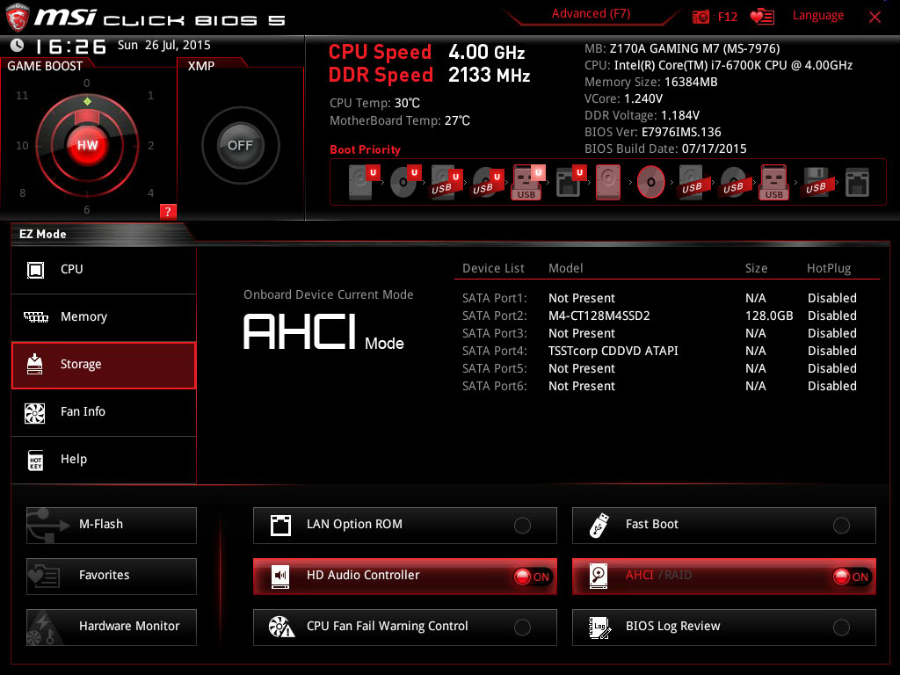900x675 pixels.
Task: Open the M-Flash utility
Action: [x=112, y=526]
